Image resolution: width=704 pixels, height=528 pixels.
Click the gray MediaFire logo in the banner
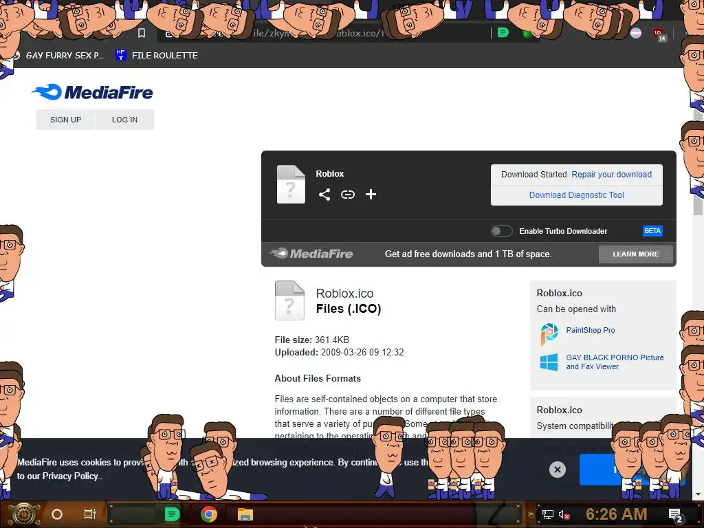tap(311, 254)
